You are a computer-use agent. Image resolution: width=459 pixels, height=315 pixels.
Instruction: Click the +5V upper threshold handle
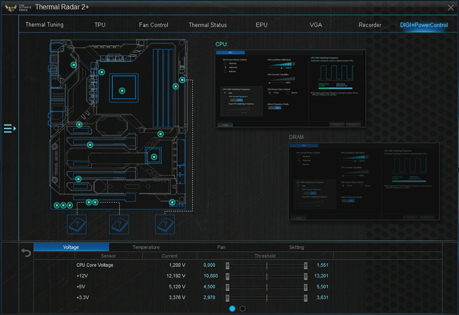(306, 287)
